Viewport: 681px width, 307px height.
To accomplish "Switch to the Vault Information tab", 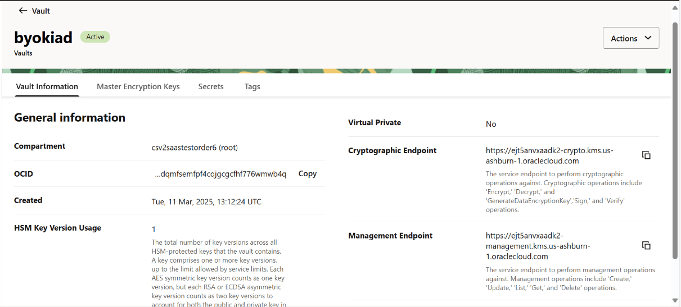I will (x=47, y=86).
